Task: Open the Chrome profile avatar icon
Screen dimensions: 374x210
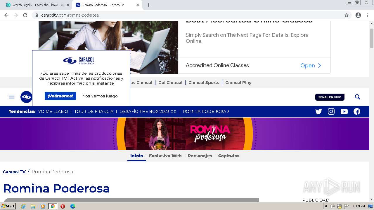Action: coord(358,15)
